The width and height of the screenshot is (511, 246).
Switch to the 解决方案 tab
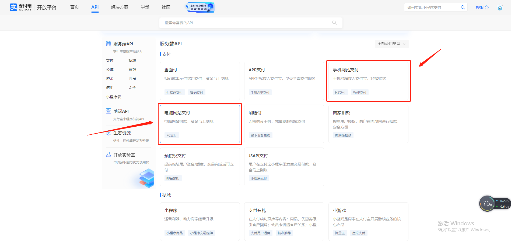point(120,7)
